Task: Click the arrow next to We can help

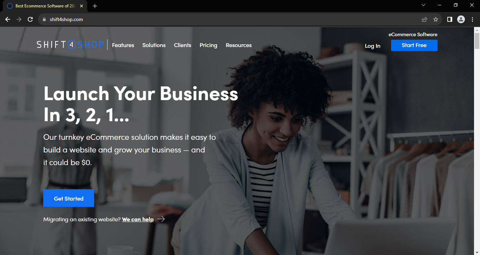Action: [x=161, y=219]
